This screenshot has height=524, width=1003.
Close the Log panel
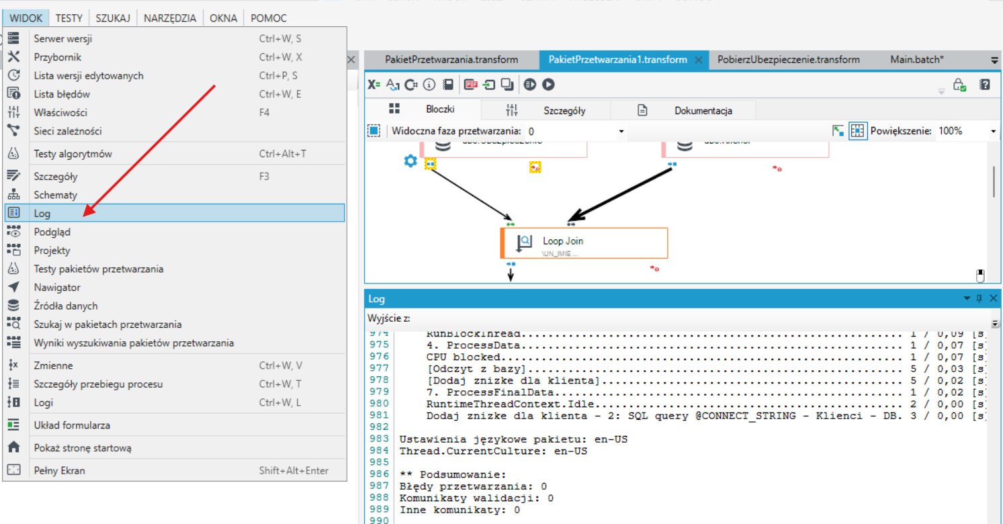pos(994,298)
